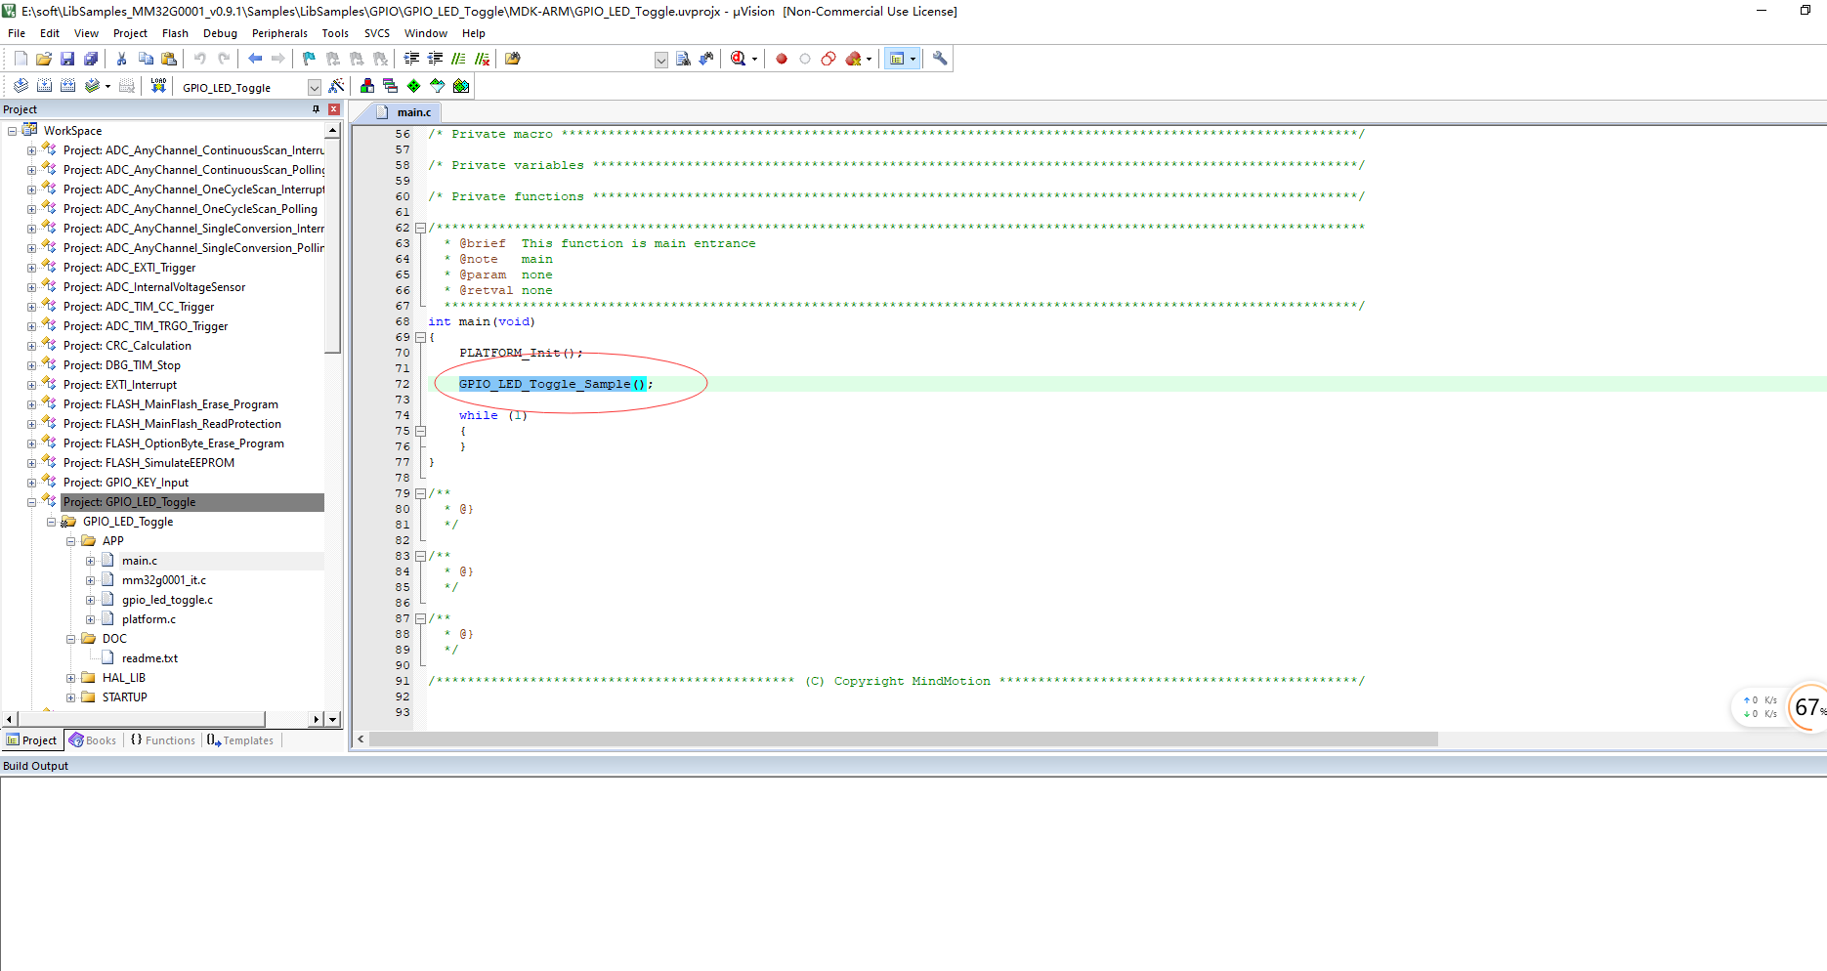Viewport: 1827px width, 971px height.
Task: Cut the selected text
Action: 121,59
